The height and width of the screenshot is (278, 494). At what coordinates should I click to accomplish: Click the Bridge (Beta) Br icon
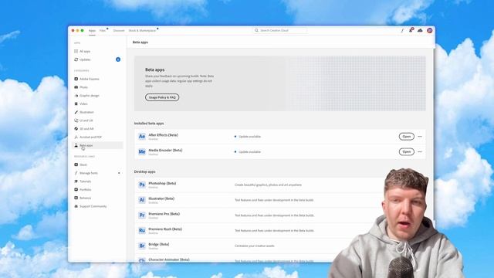pyautogui.click(x=142, y=246)
